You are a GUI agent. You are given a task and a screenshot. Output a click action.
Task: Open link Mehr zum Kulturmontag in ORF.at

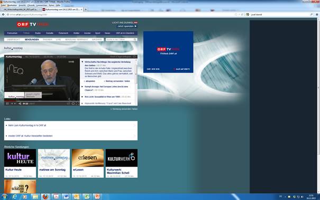(27, 125)
